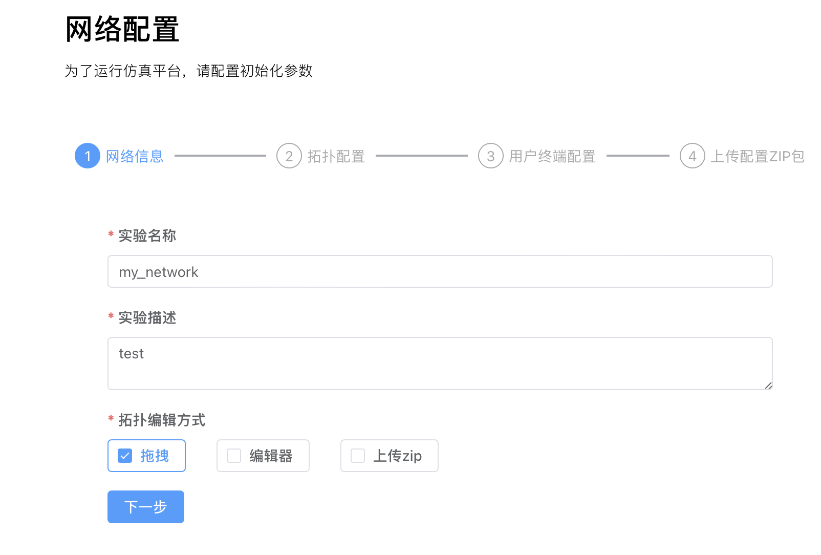Click into the 实验描述 text area
The height and width of the screenshot is (555, 821).
(x=440, y=363)
